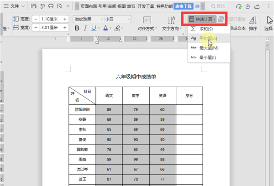Switch to 视图 tab
The width and height of the screenshot is (274, 186).
click(x=121, y=6)
